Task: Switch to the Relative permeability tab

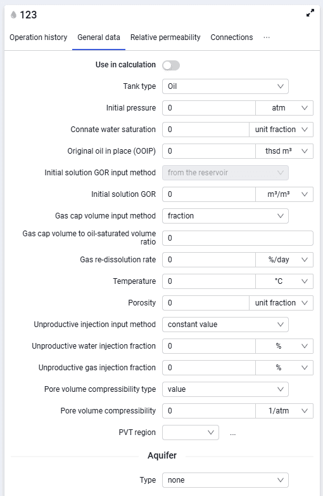Action: pyautogui.click(x=165, y=37)
